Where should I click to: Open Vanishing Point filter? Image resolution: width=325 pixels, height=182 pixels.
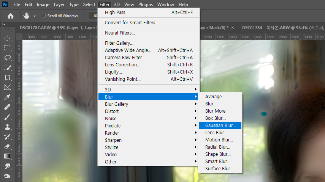point(149,79)
